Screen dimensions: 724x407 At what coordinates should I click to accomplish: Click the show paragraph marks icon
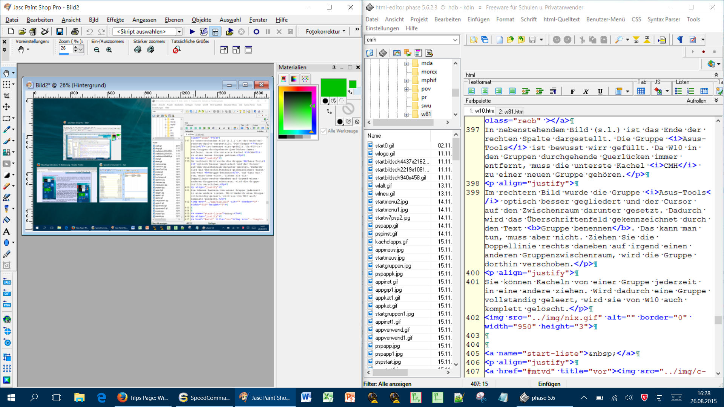[680, 40]
